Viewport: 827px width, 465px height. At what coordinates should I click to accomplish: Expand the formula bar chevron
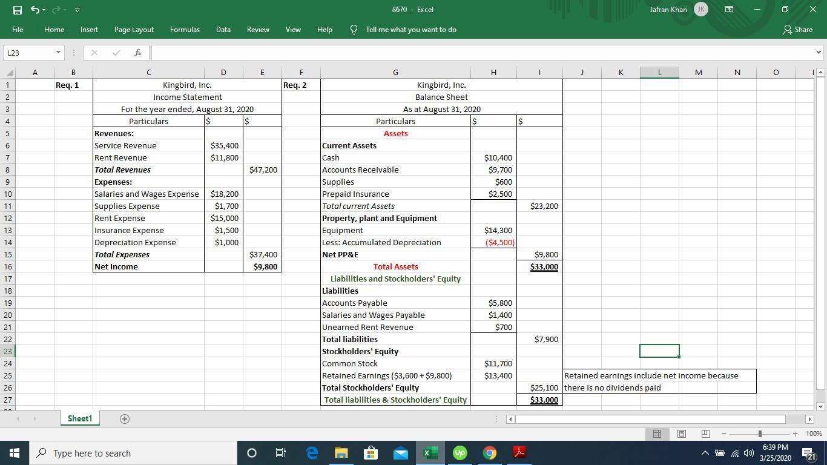[x=819, y=53]
